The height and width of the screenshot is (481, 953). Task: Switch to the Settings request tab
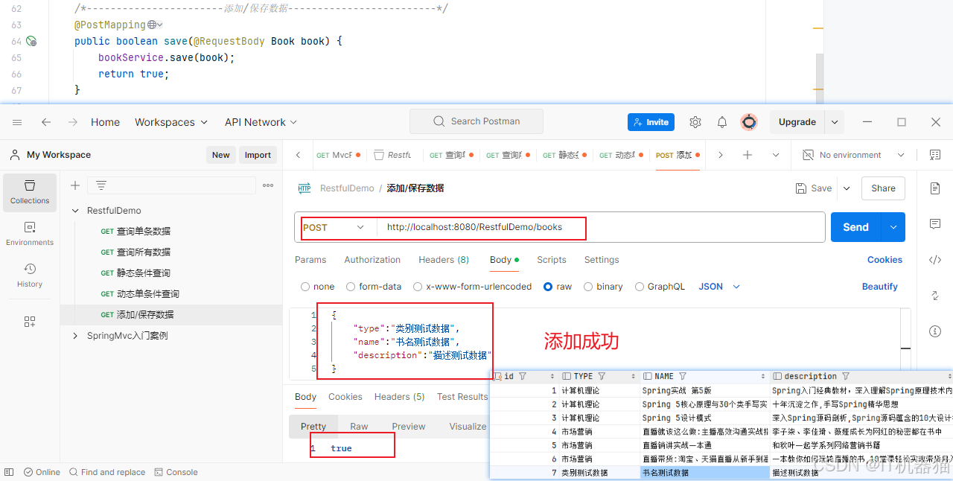(602, 260)
